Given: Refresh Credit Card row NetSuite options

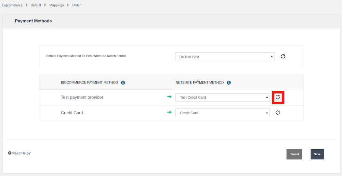Looking at the screenshot, I should point(278,113).
